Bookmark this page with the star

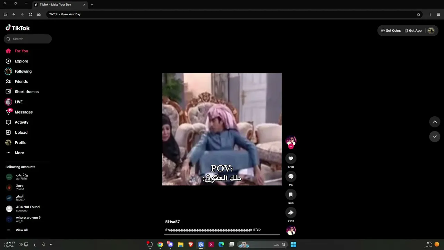[x=419, y=14]
